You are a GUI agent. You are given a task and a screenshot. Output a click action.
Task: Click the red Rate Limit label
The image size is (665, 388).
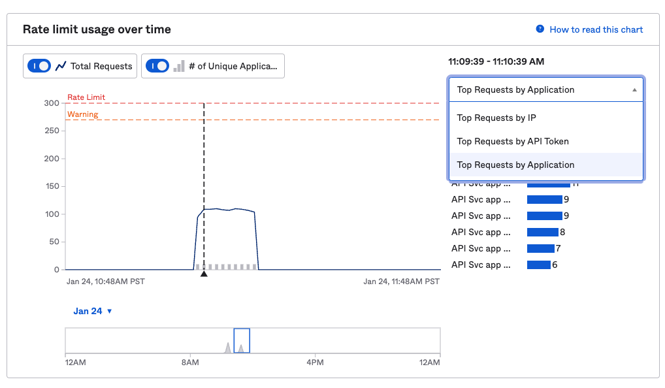click(x=86, y=97)
